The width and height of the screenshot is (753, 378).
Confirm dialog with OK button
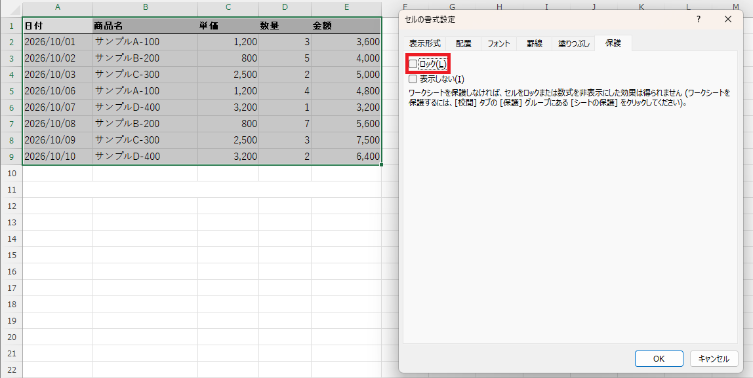coord(659,358)
